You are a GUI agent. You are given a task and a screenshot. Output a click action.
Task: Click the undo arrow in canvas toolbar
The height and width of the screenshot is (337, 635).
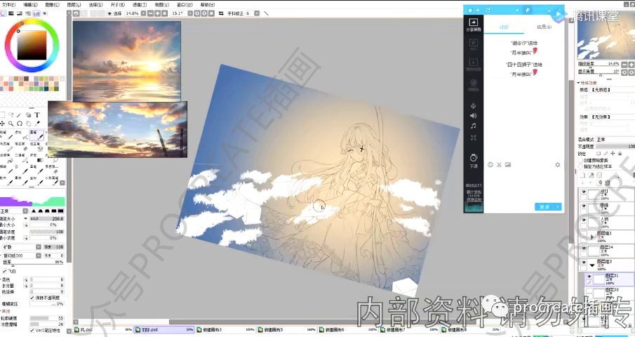point(76,13)
